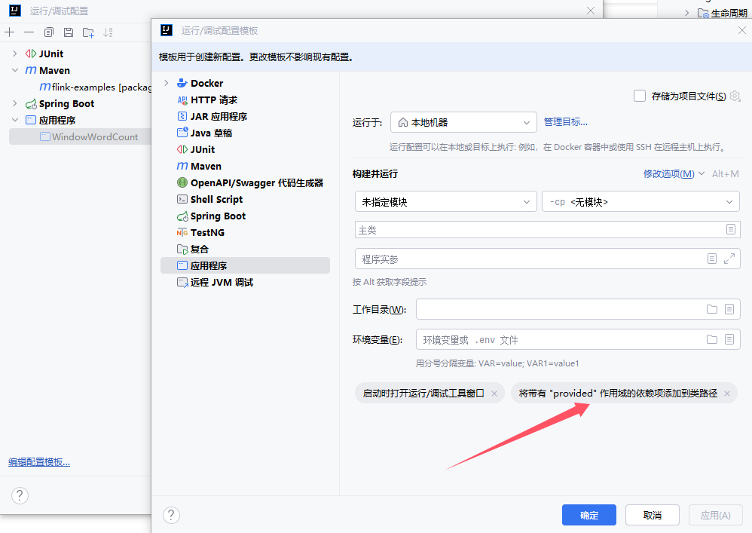The width and height of the screenshot is (752, 533).
Task: Click the help question mark in templates dialog
Action: pos(171,515)
